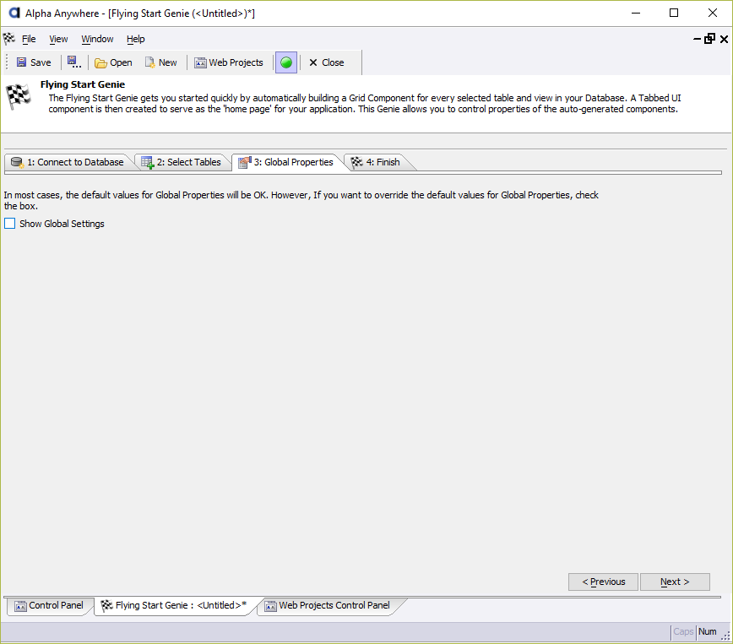This screenshot has width=733, height=644.
Task: Switch to 2: Select Tables tab
Action: point(182,162)
